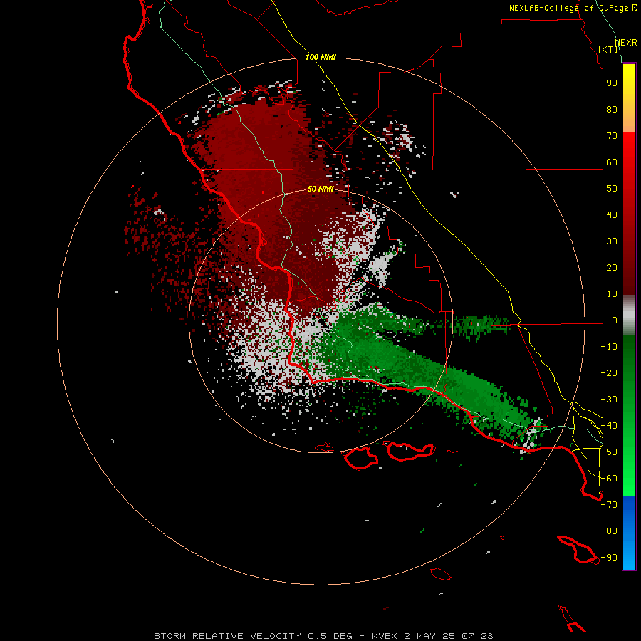Click the "07:28" timestamp
This screenshot has height=641, width=641.
pos(477,636)
